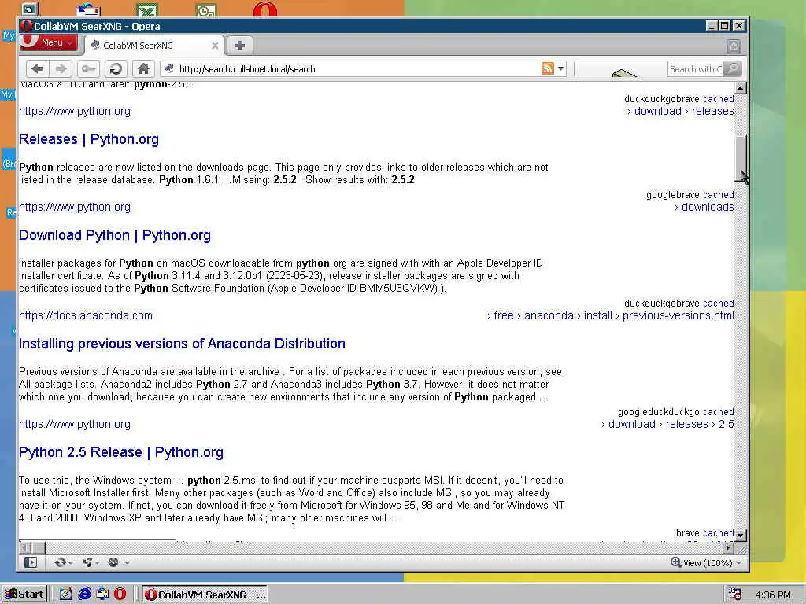806x604 pixels.
Task: Click the horizontal scrollbar right arrow
Action: [x=728, y=548]
